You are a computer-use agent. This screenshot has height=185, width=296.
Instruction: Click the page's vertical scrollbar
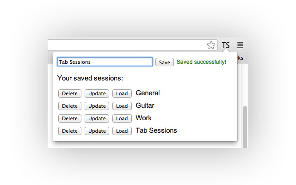245,125
